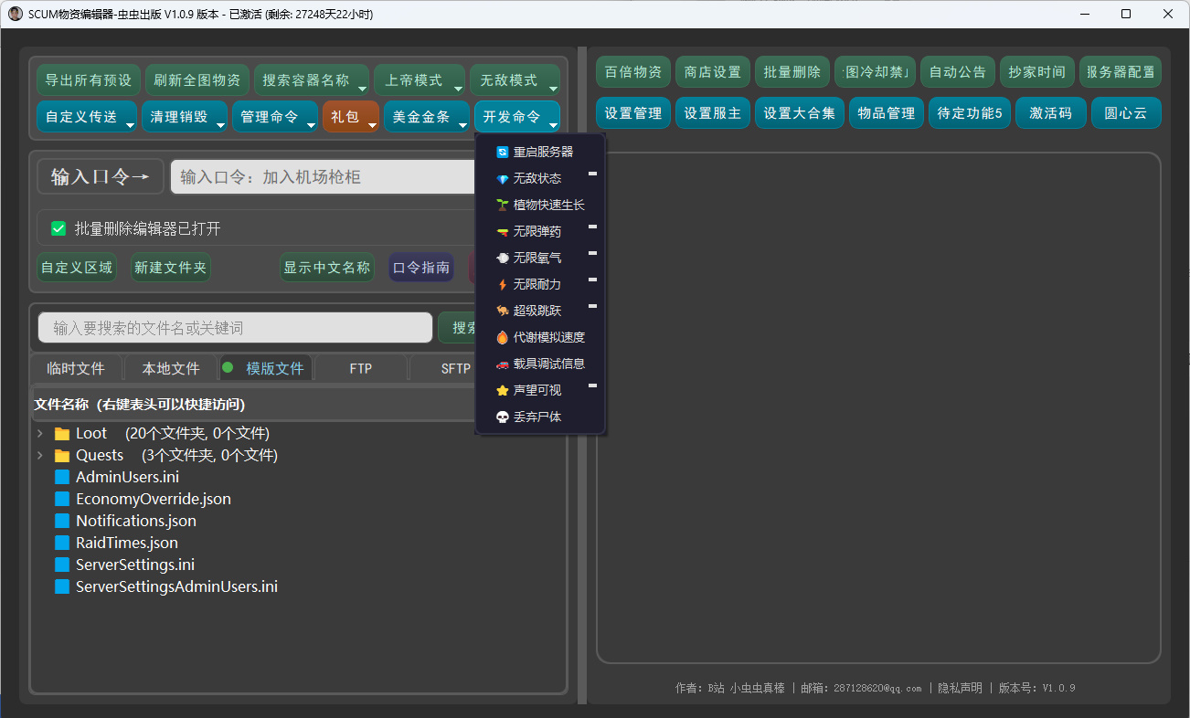Click the 激活码 button
Screen dimensions: 1190x718
point(1051,113)
